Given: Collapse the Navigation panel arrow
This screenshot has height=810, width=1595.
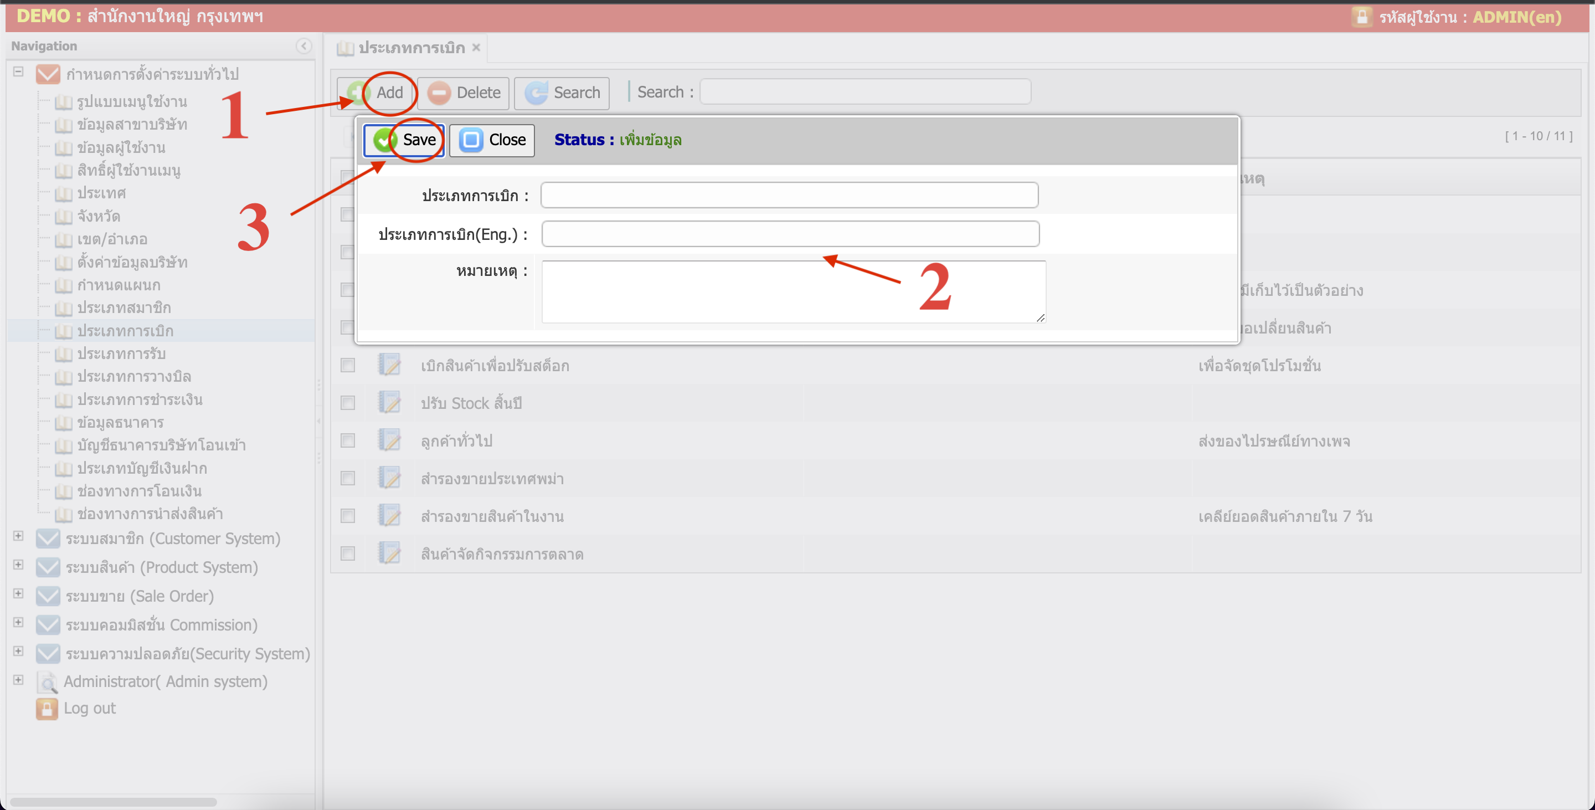Looking at the screenshot, I should coord(303,46).
